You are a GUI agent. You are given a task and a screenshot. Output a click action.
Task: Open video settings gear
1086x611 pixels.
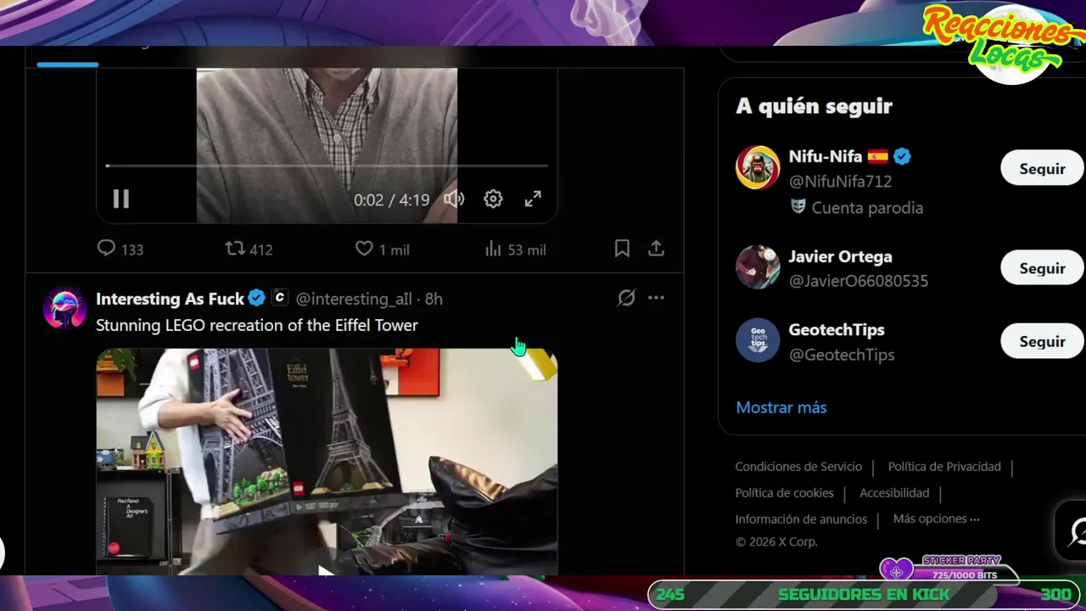click(x=493, y=199)
